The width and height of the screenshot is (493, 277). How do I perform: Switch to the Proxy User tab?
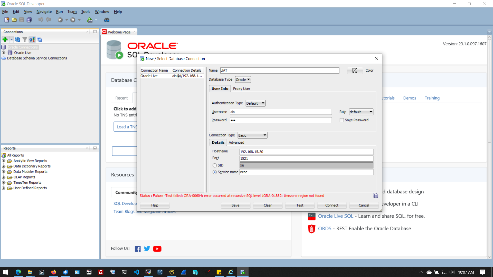coord(241,89)
